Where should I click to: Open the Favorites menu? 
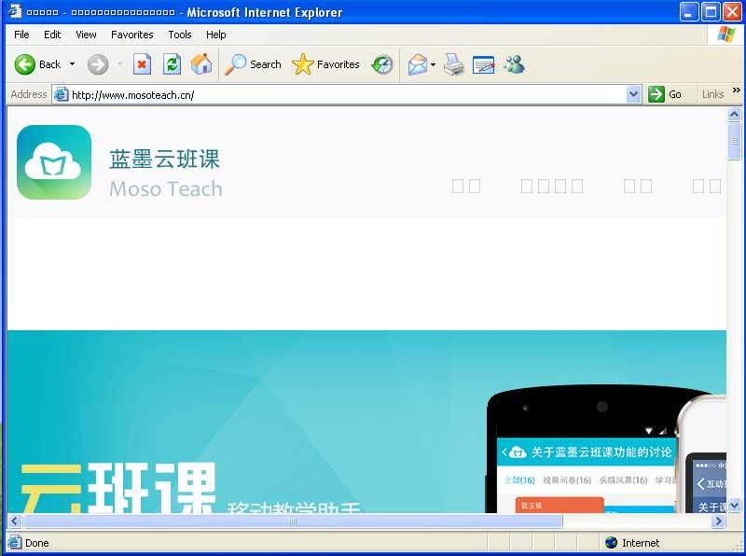131,35
